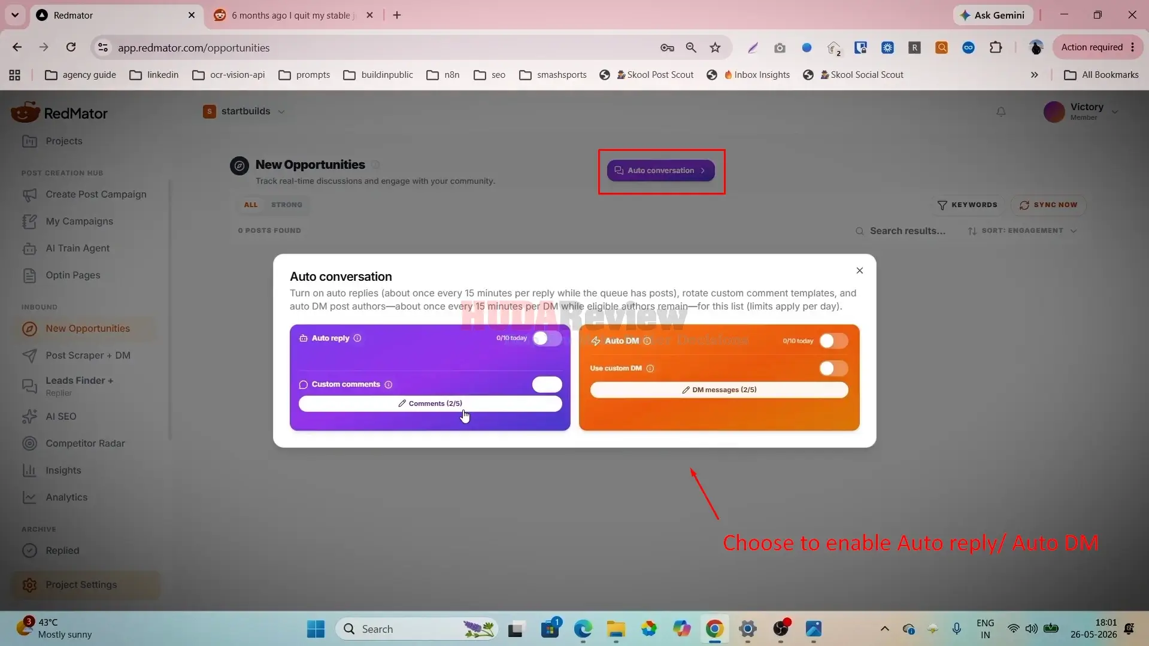Click the Replied checkmark icon
Viewport: 1149px width, 646px height.
(29, 551)
